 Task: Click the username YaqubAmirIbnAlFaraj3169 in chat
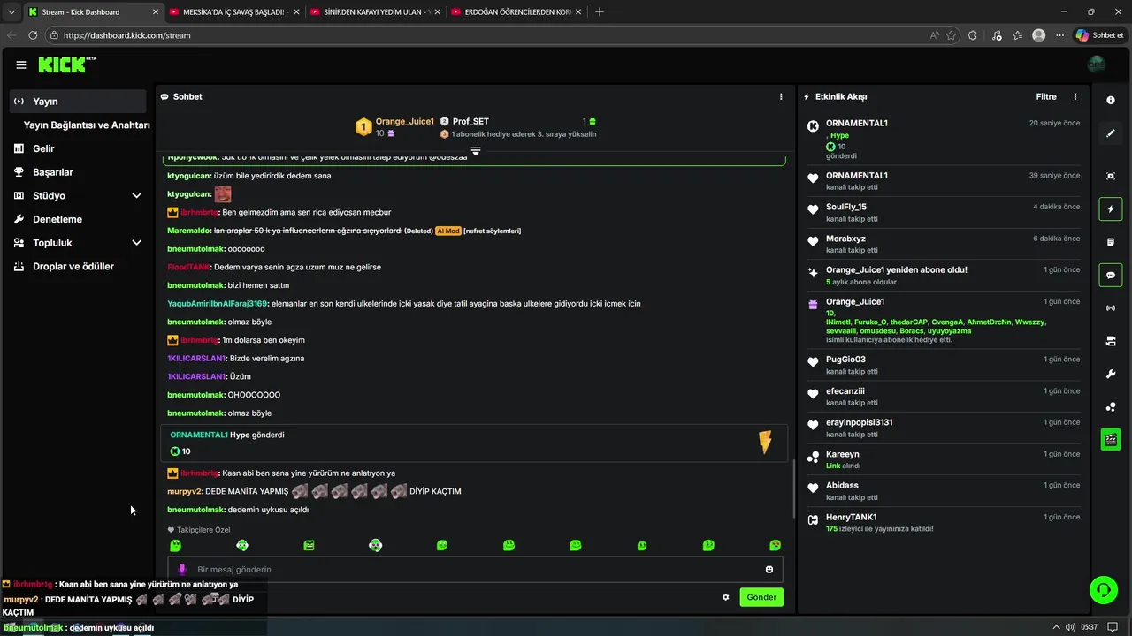217,303
